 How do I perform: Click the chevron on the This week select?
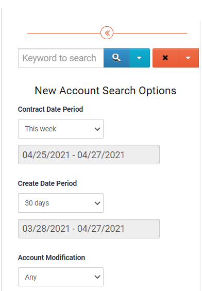coord(97,129)
